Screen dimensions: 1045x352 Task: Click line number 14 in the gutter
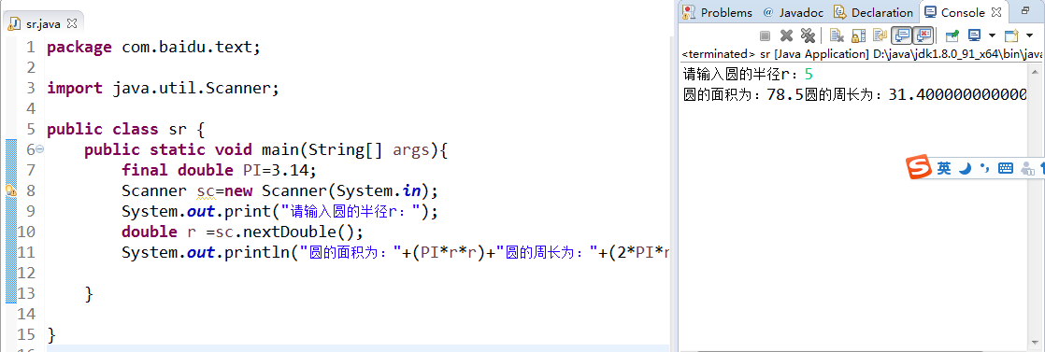coord(26,314)
